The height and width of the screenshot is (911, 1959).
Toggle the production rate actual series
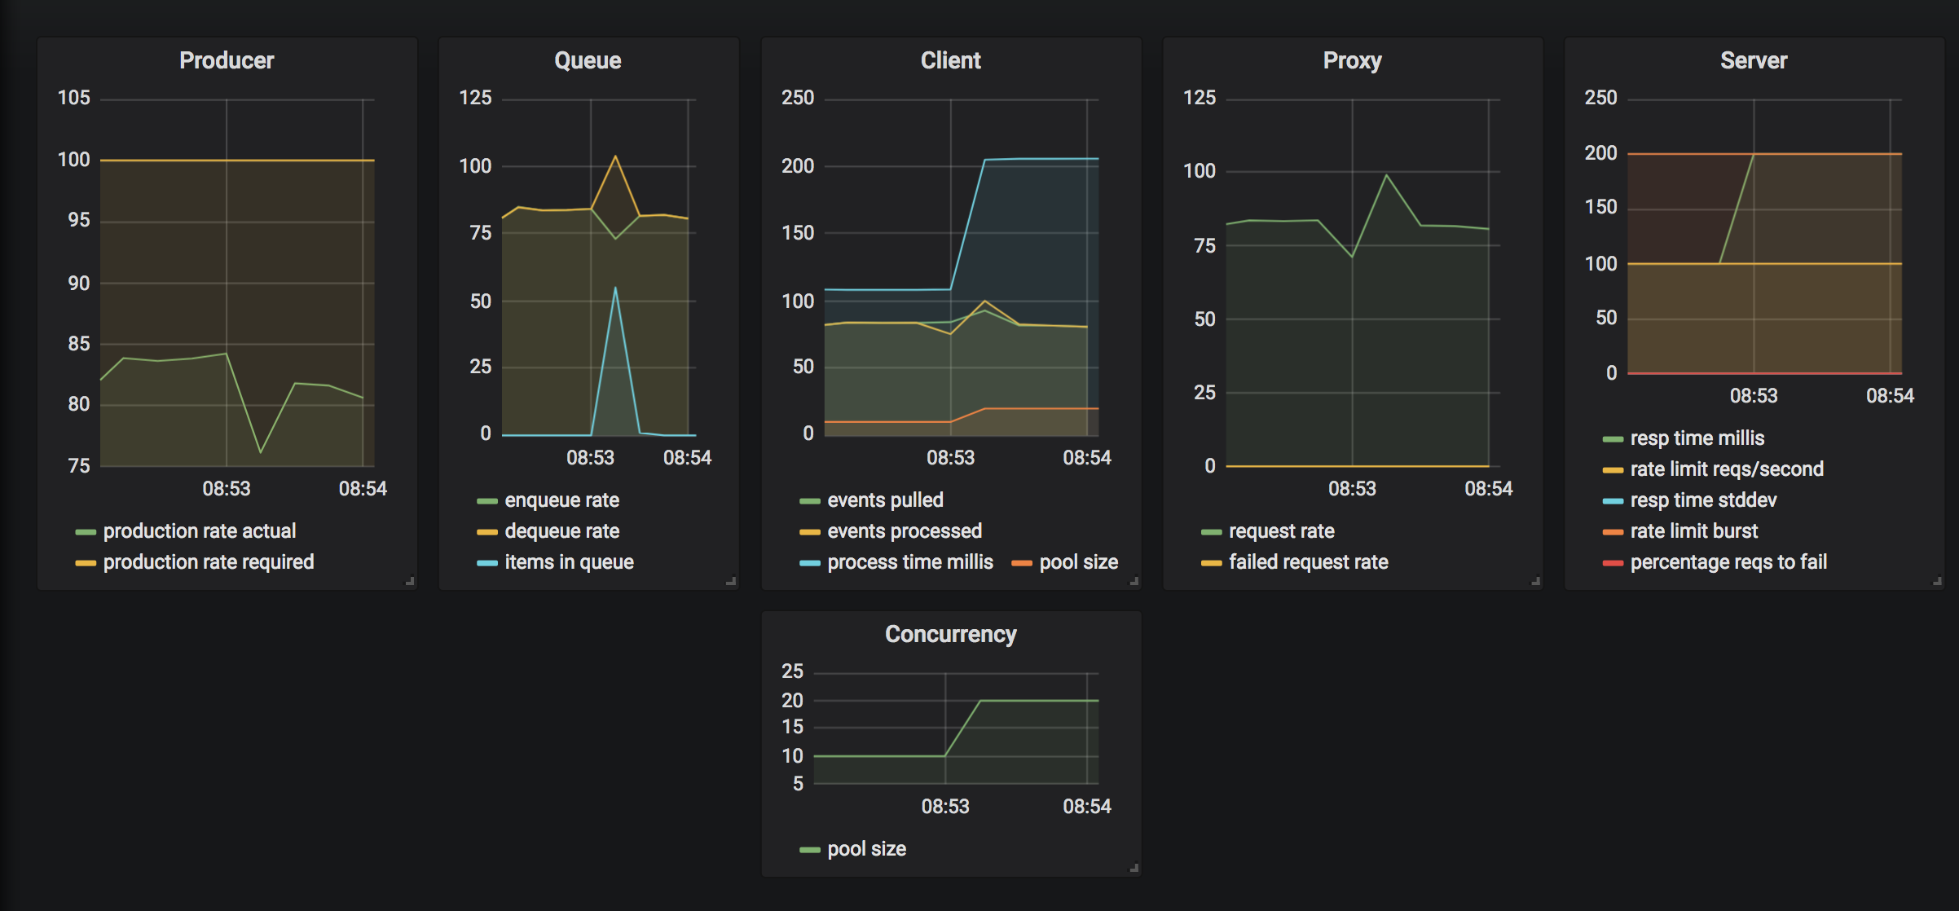[199, 531]
